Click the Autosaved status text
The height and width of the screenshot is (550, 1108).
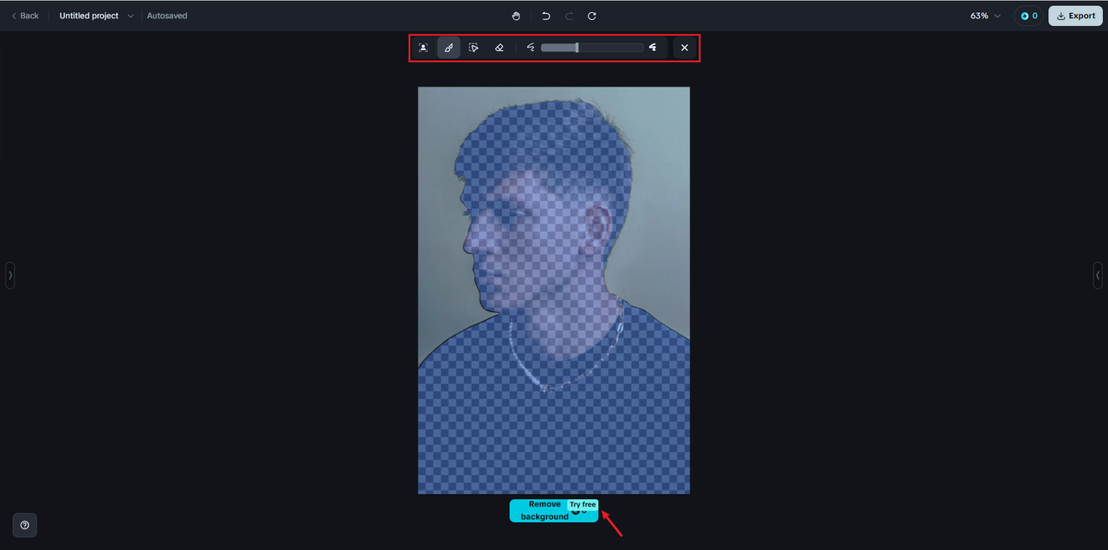(x=167, y=16)
